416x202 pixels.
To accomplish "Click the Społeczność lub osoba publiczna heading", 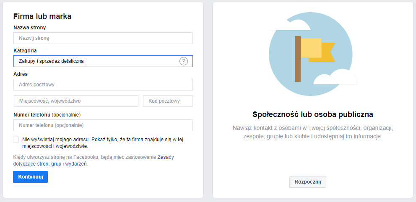I will (x=313, y=114).
